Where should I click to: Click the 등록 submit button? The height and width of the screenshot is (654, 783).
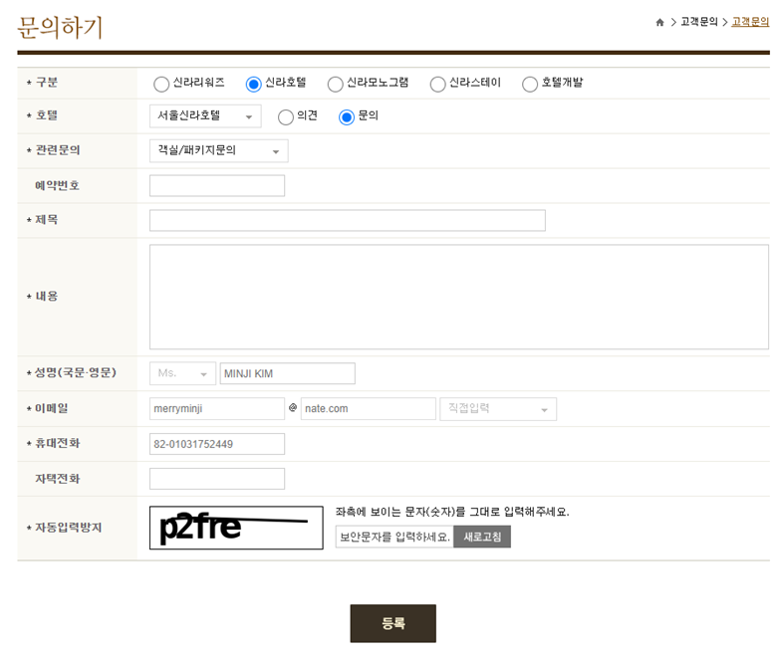tap(393, 623)
